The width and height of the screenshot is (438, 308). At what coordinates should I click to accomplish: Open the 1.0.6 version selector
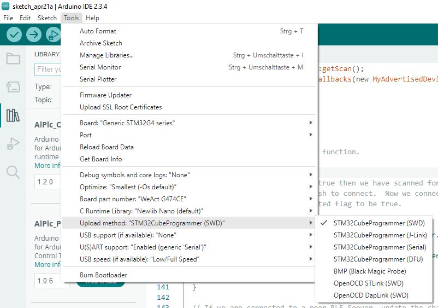point(52,281)
